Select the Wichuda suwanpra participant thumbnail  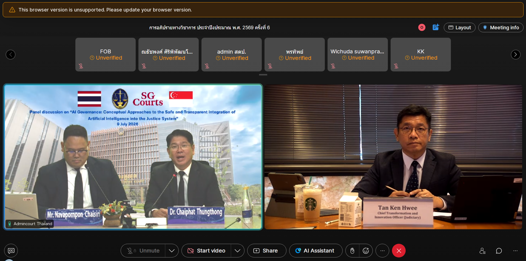(x=358, y=54)
